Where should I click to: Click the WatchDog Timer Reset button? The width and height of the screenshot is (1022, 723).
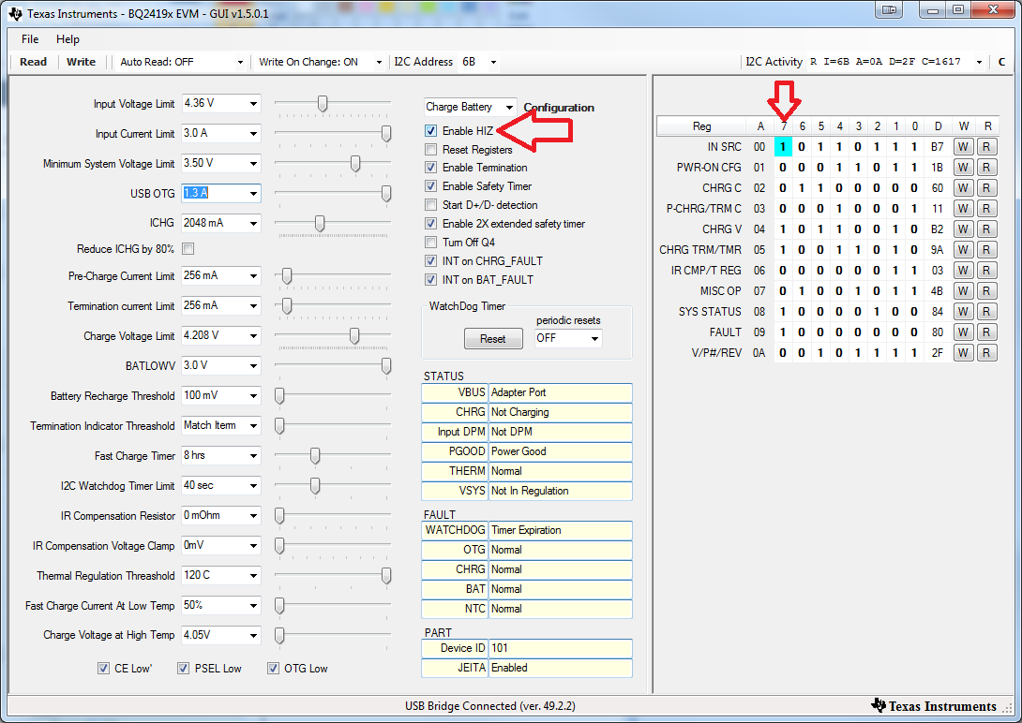tap(493, 339)
